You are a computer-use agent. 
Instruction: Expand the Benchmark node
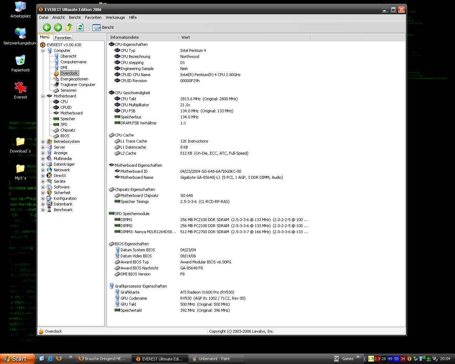[x=43, y=210]
